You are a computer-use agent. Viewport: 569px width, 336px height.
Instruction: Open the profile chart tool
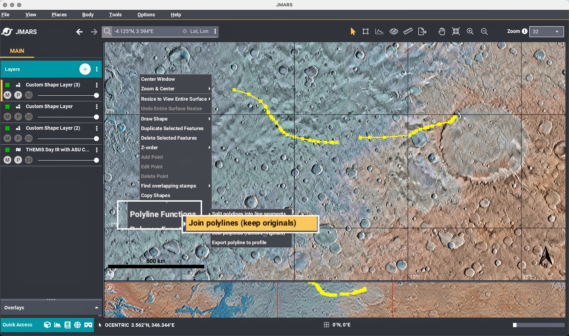379,32
